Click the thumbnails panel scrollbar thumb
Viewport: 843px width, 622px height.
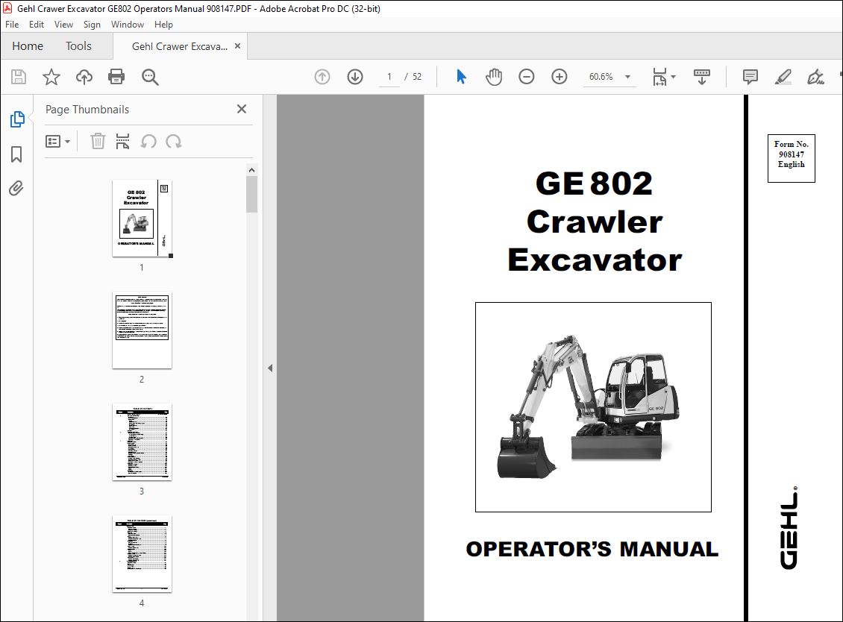point(251,194)
